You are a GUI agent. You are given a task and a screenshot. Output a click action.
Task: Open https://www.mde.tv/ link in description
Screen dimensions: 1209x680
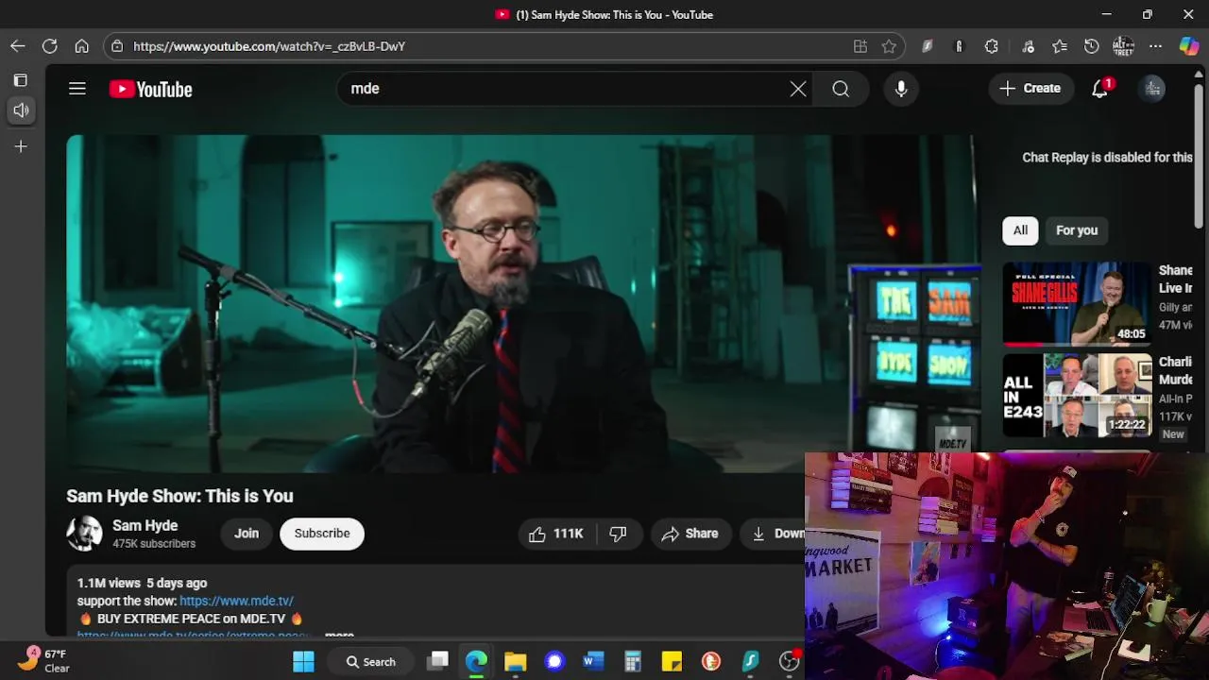coord(236,601)
